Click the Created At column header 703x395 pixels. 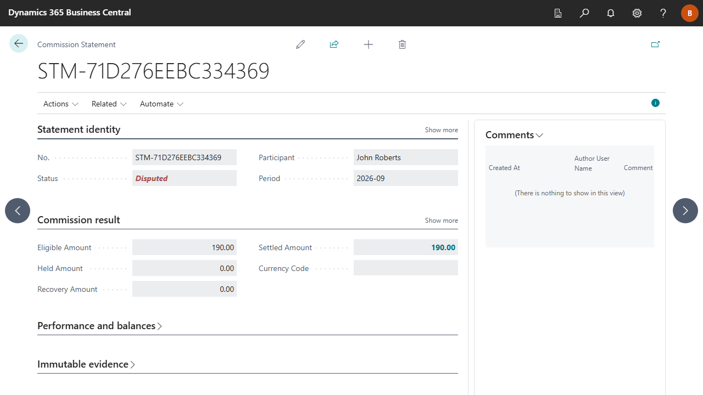click(504, 168)
